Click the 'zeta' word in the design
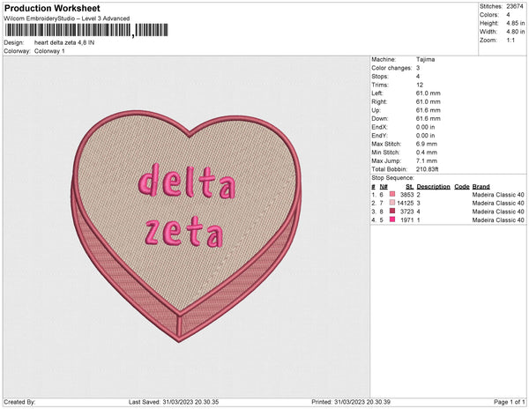The image size is (529, 409). pos(184,232)
